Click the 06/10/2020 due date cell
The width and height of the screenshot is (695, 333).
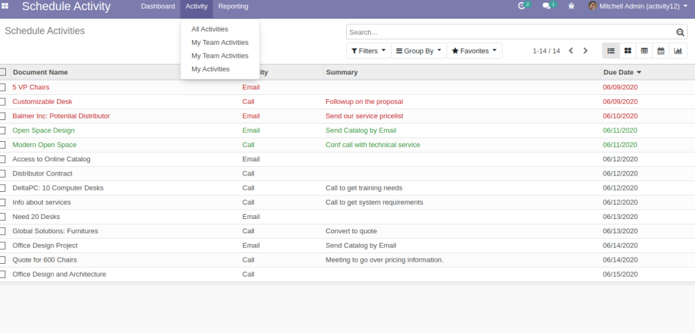coord(620,116)
